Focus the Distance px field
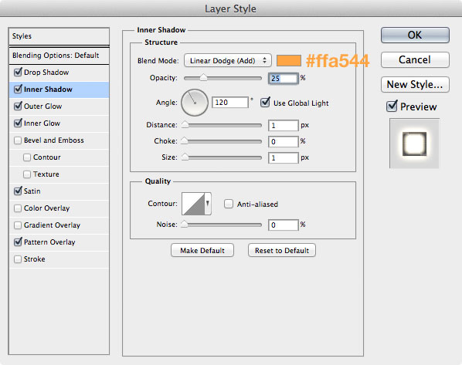The width and height of the screenshot is (462, 365). (x=284, y=125)
